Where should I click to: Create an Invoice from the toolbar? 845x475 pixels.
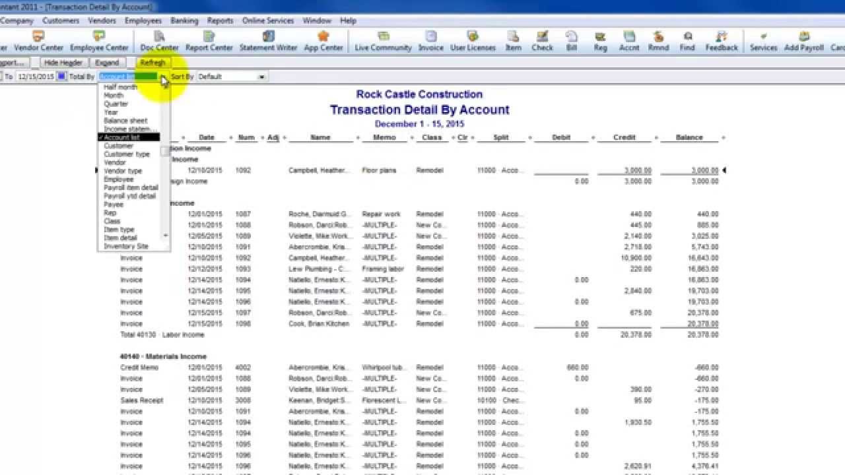[x=430, y=41]
